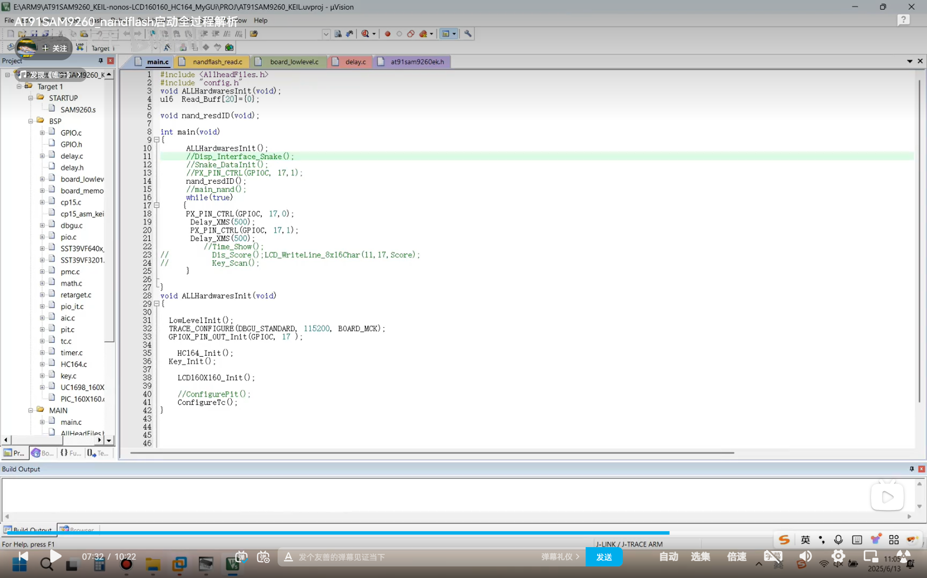Pin the Project panel
The height and width of the screenshot is (578, 927).
tap(100, 61)
